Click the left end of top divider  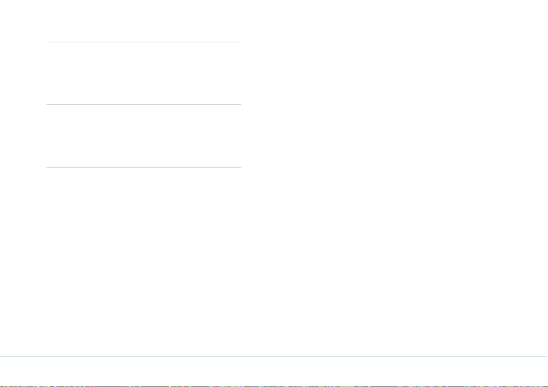click(x=47, y=42)
